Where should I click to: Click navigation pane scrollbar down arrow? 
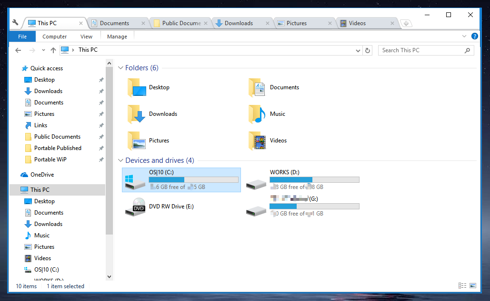[x=109, y=276]
